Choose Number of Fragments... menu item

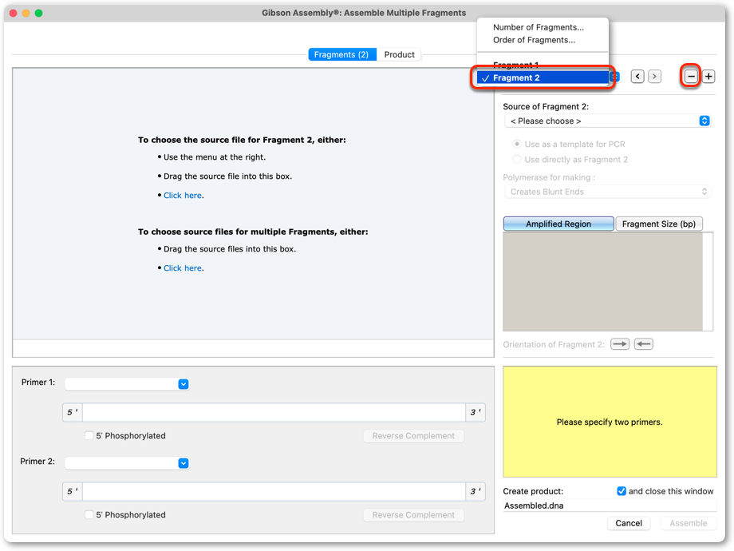pyautogui.click(x=539, y=27)
